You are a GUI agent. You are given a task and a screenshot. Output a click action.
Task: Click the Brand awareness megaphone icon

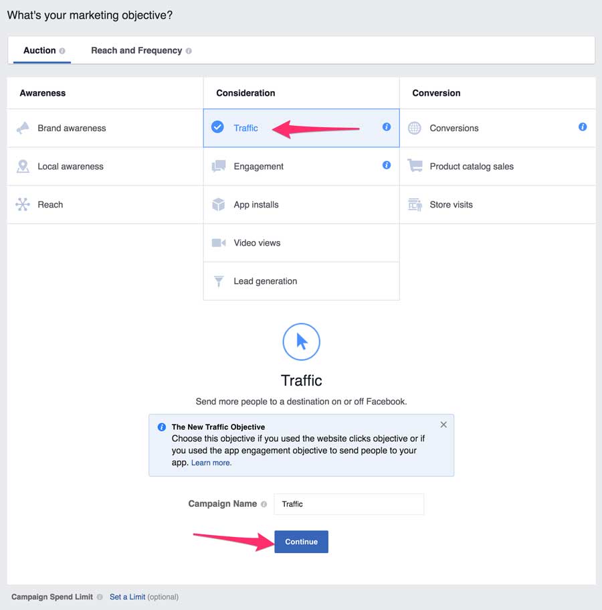click(x=23, y=128)
